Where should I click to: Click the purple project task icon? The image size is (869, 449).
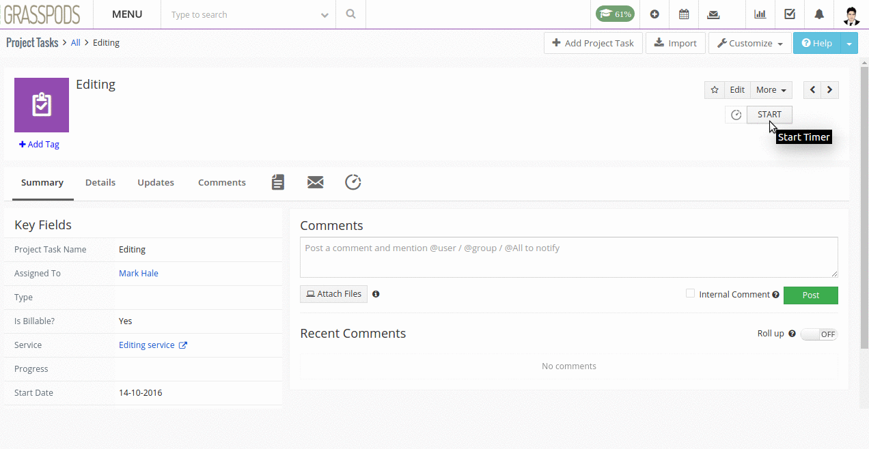click(x=42, y=105)
